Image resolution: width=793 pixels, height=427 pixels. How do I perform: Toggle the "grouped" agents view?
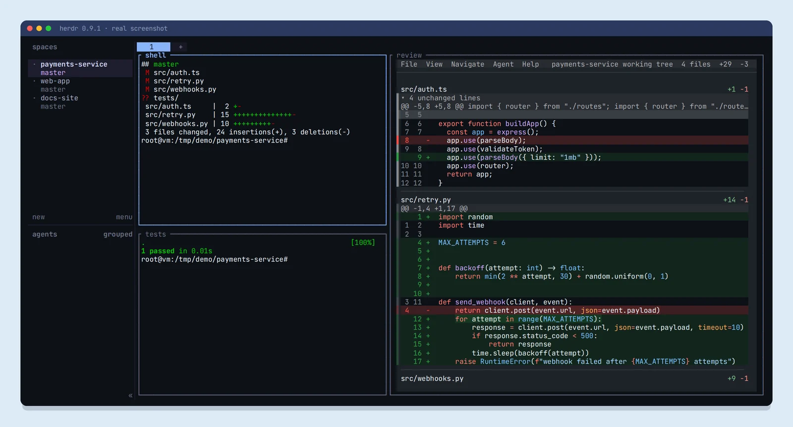(x=118, y=235)
